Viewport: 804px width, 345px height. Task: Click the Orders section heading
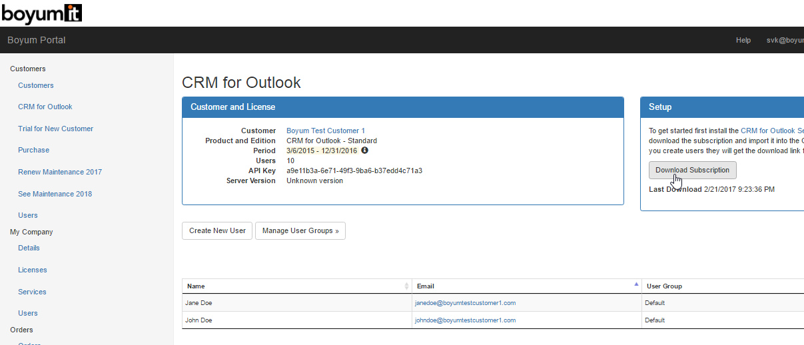21,330
